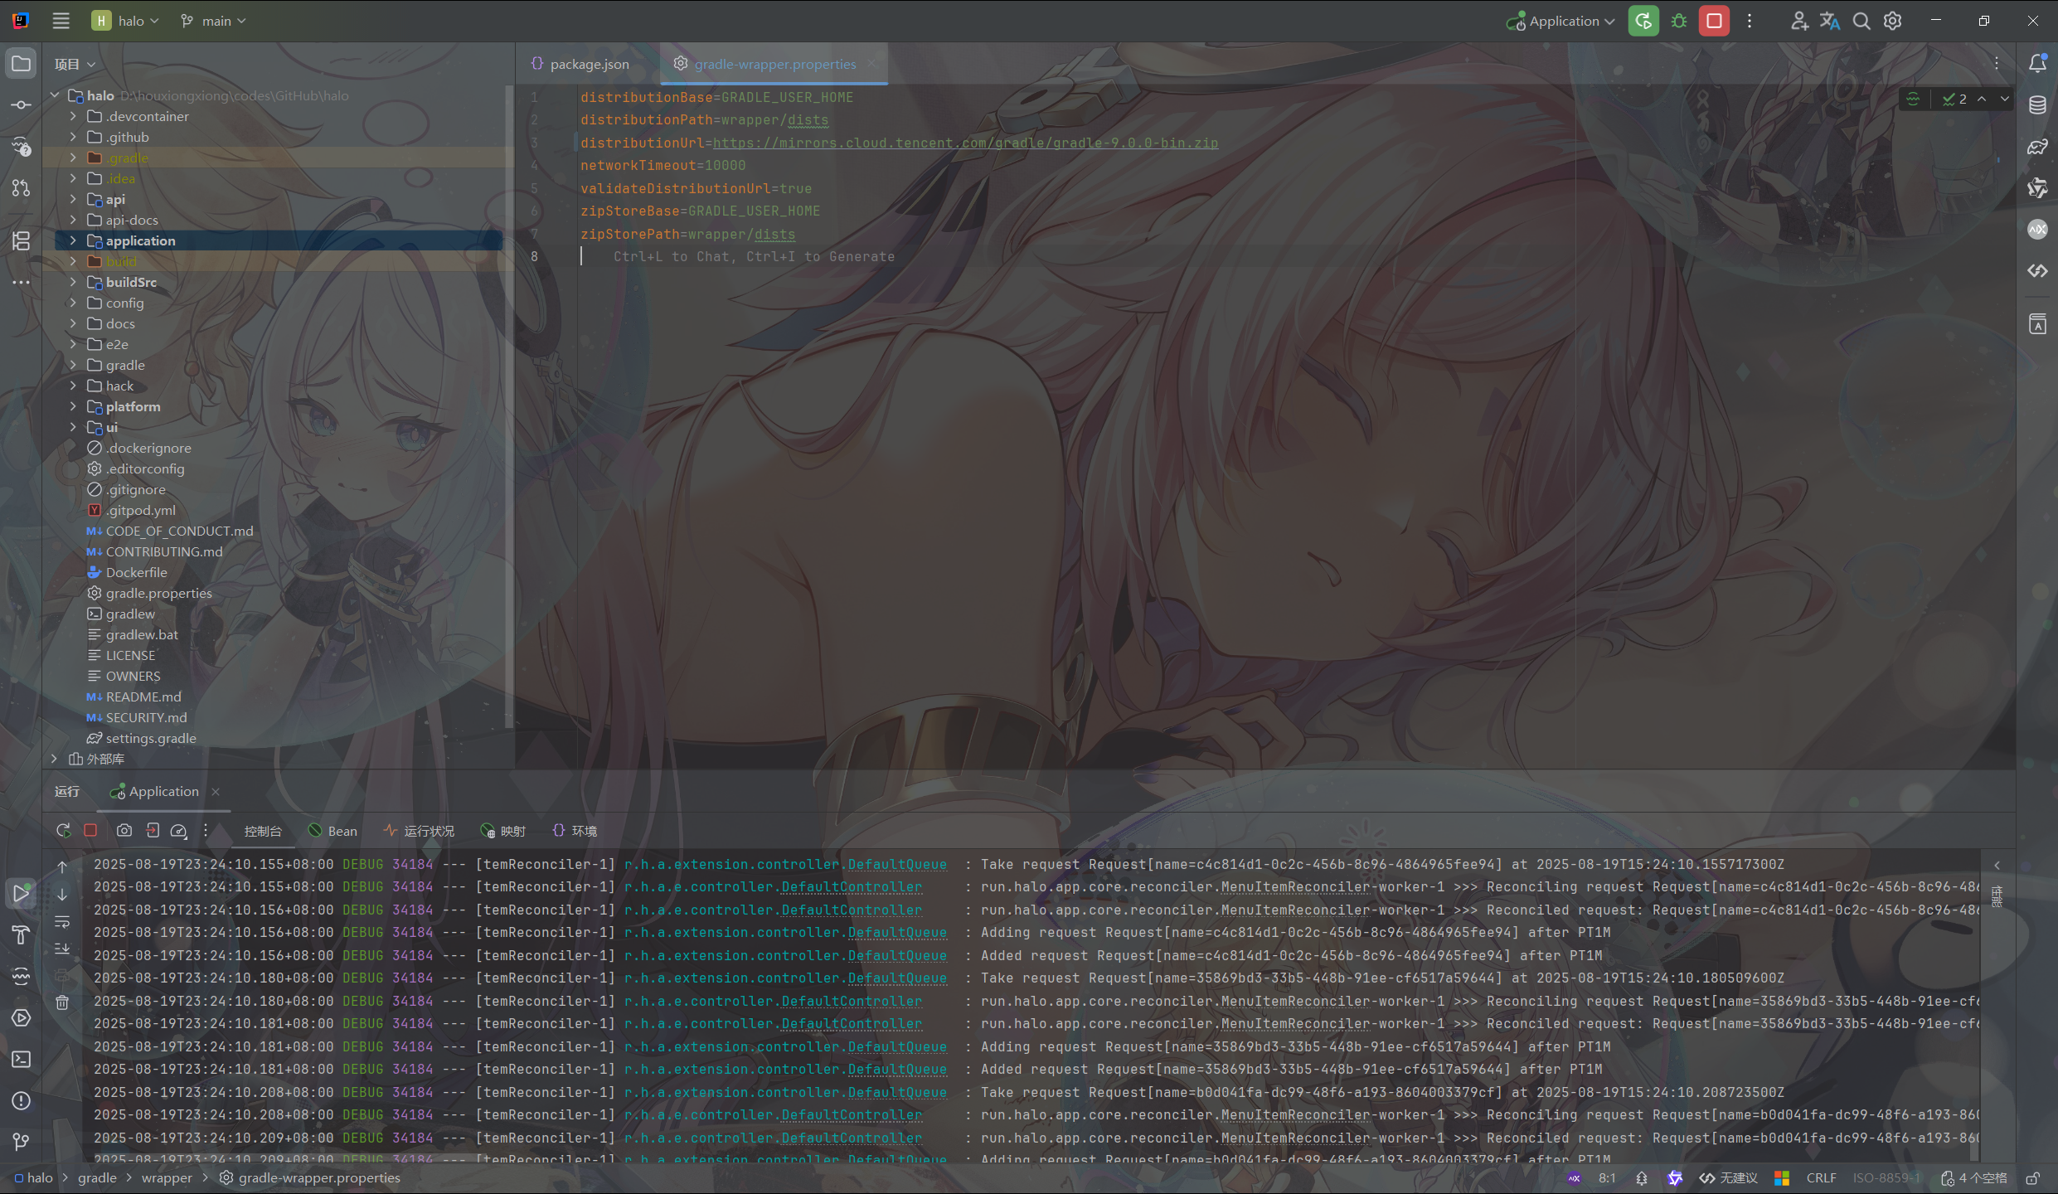Open the Commit tool window
This screenshot has height=1194, width=2058.
(x=22, y=105)
